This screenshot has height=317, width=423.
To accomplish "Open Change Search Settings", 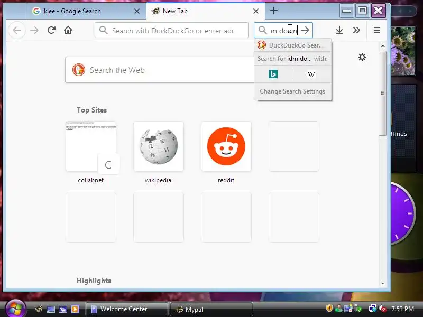I will pos(292,91).
